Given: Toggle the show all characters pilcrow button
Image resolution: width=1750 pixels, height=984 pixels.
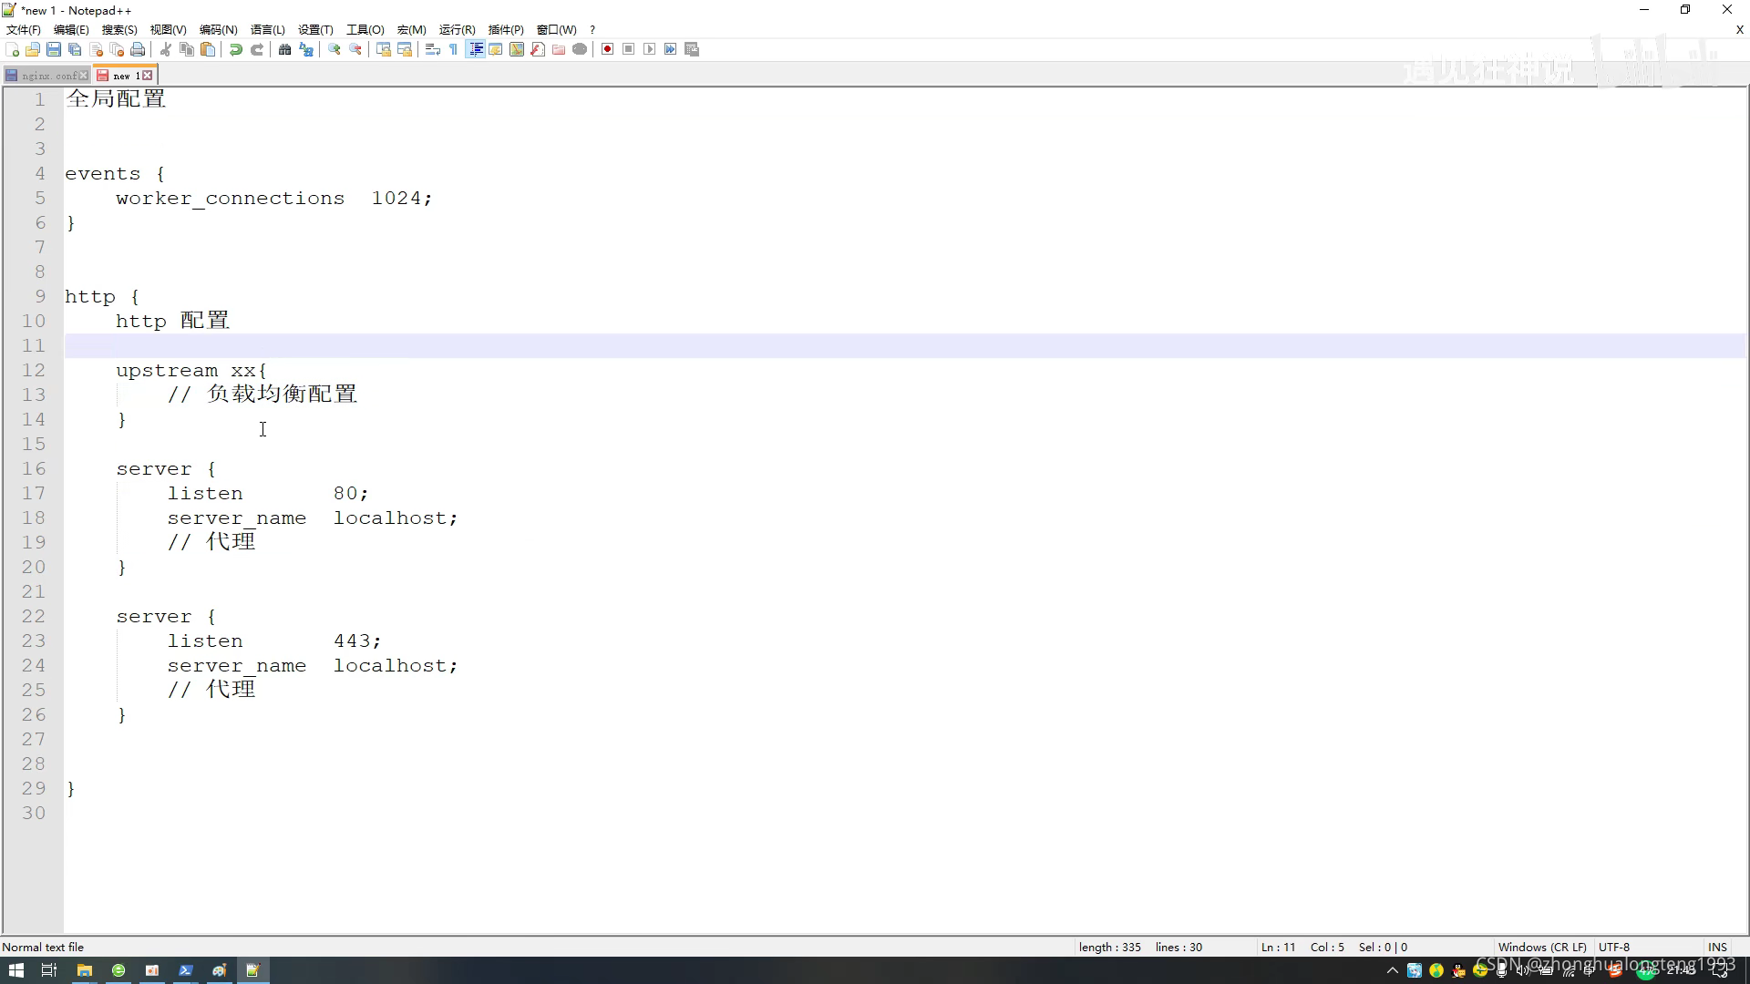Looking at the screenshot, I should point(453,49).
